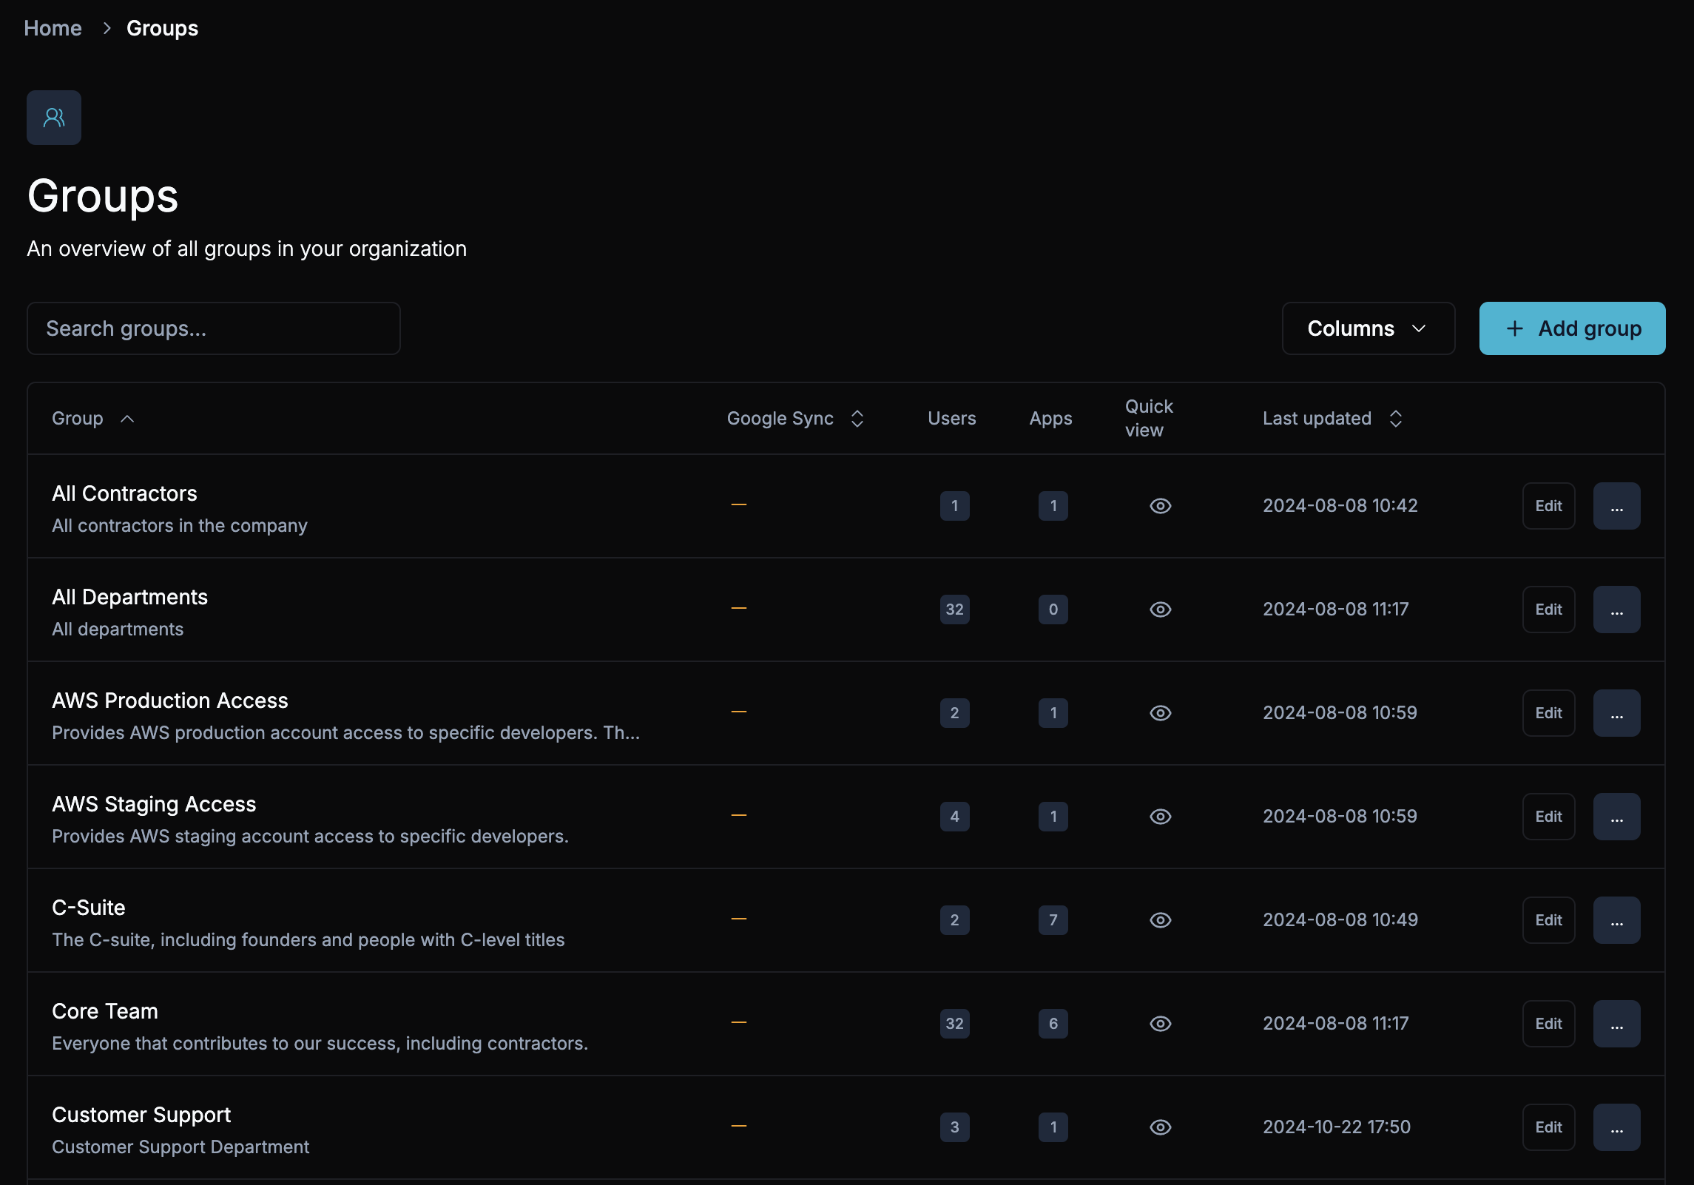Click the AWS Staging Access group name

[154, 804]
